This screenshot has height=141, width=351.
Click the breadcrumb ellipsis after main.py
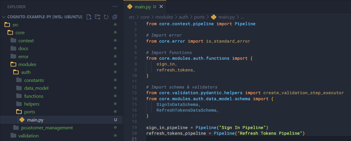coord(242,17)
